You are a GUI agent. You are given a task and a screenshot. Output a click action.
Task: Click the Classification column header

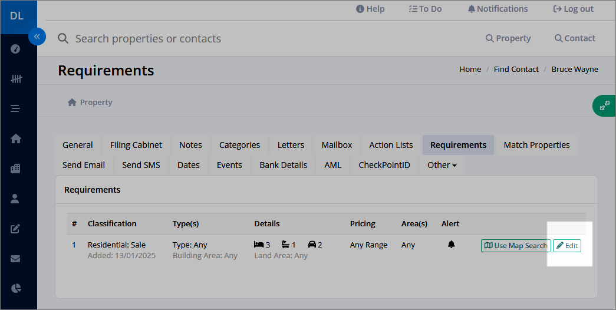(112, 223)
